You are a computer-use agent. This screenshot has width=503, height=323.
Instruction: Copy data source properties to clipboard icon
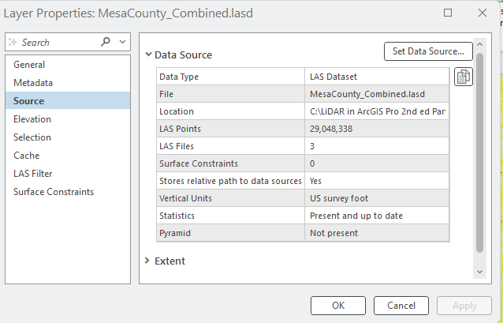click(x=464, y=77)
